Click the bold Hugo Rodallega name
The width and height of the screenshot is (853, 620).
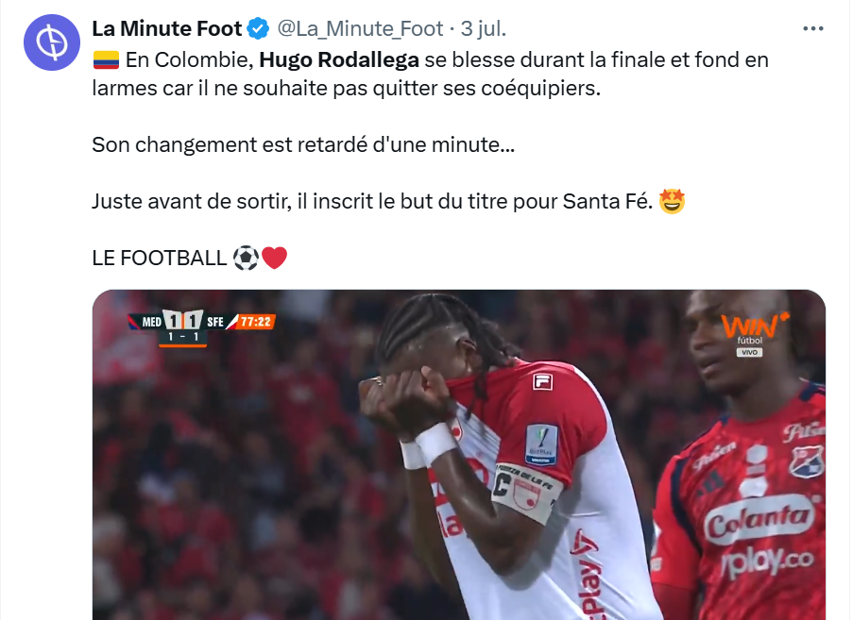tap(339, 59)
